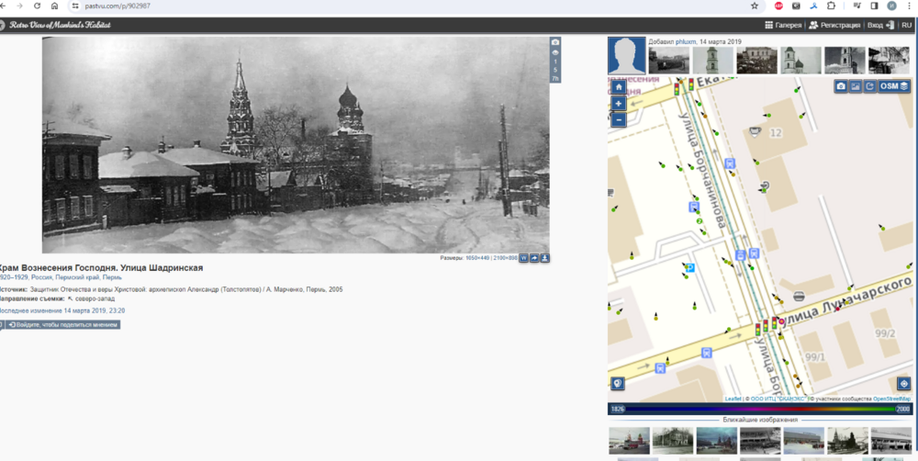Open Wikimedia W button under photo

(x=524, y=258)
